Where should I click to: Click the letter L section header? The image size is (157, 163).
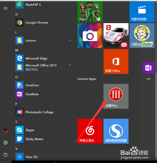(16, 32)
